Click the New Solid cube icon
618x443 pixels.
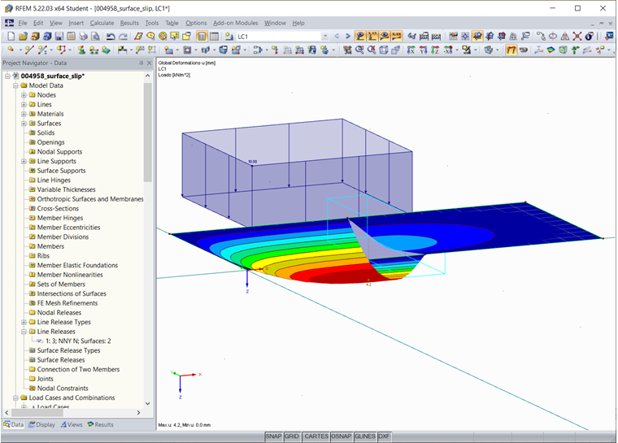223,50
